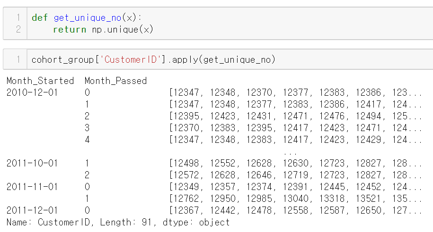This screenshot has height=232, width=433.
Task: Click the output row starting with [12572, 12628
Action: click(295, 175)
